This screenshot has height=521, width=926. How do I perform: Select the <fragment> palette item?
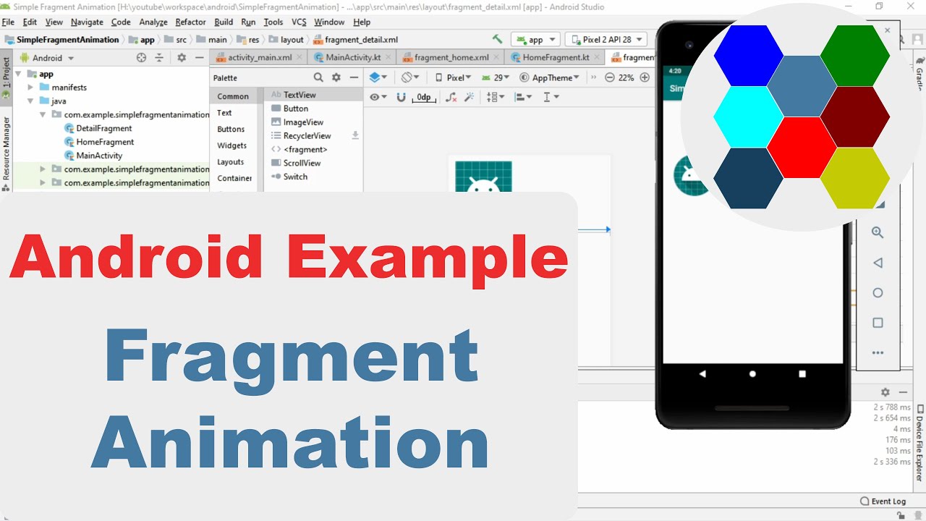[x=305, y=149]
